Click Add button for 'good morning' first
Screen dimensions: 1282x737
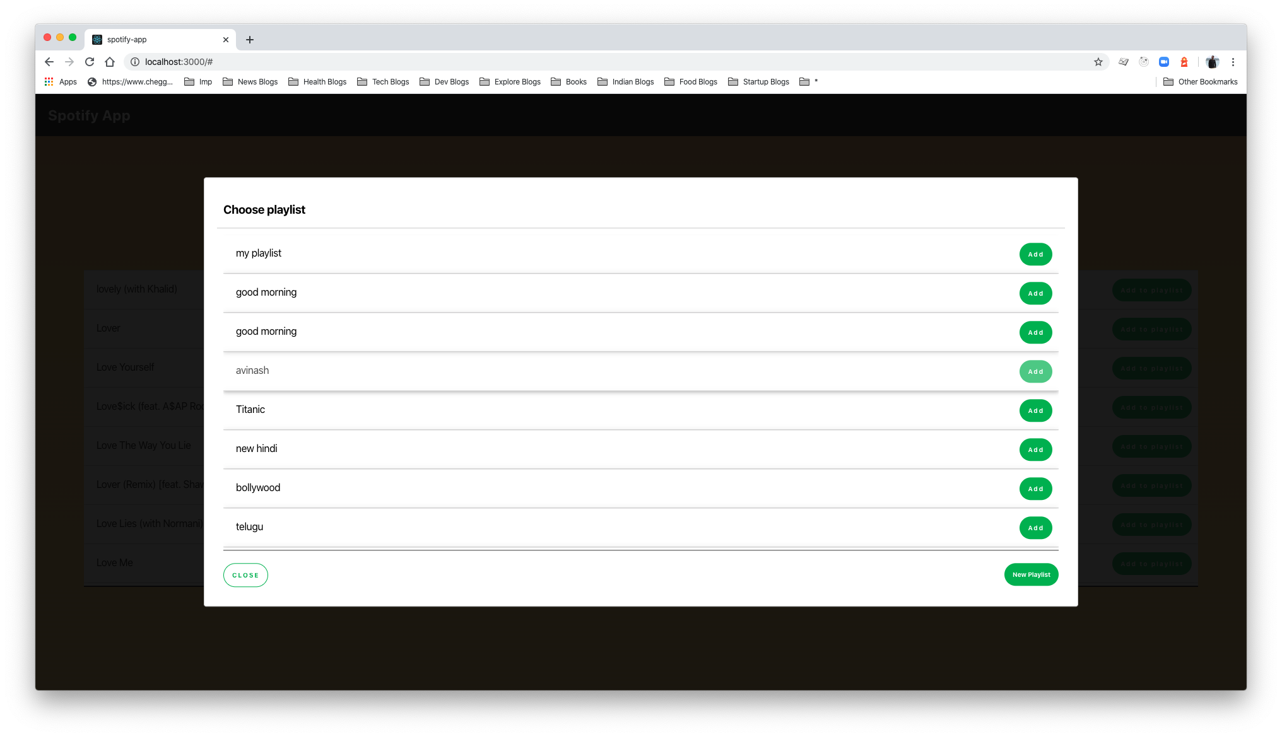1035,293
